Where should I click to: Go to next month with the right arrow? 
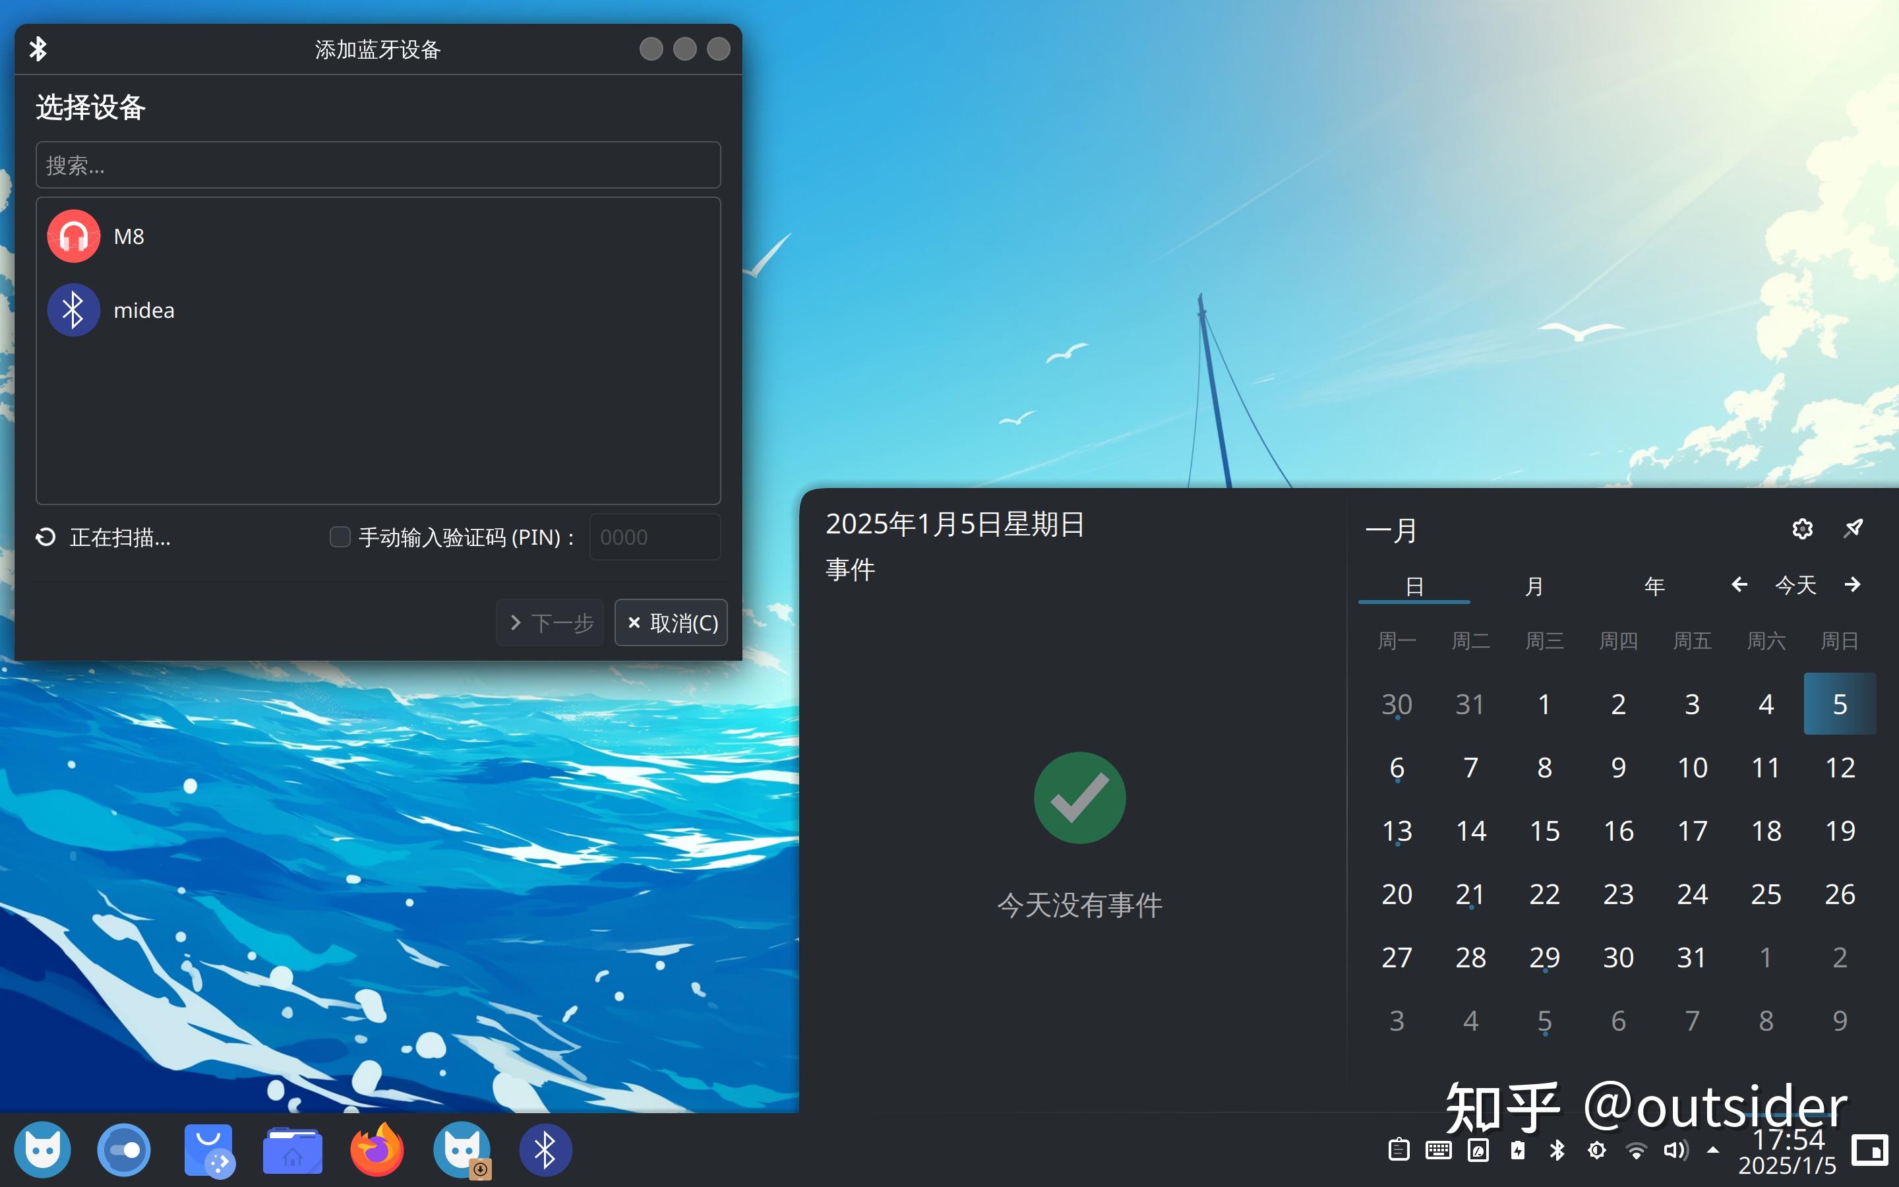pyautogui.click(x=1854, y=584)
